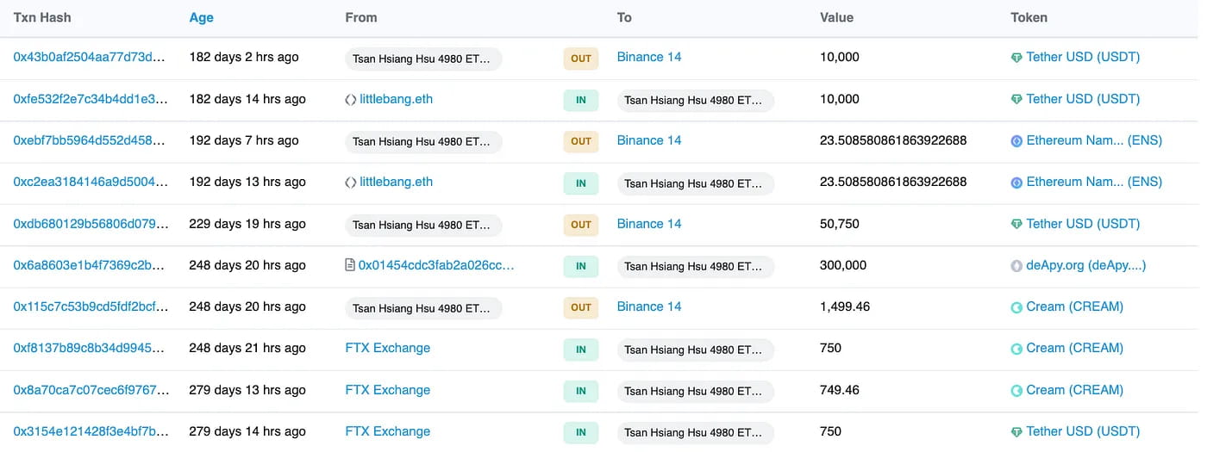
Task: Click ENS token icon in the 0xebf7bb59 row
Action: click(1016, 141)
